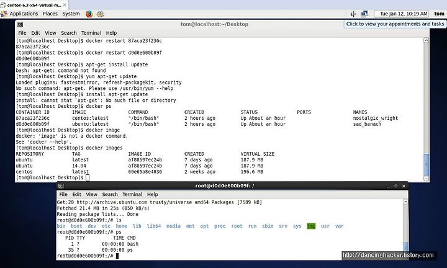The image size is (447, 268).
Task: Select the centos-6.2-x64 virtual machine tab
Action: pyautogui.click(x=34, y=5)
